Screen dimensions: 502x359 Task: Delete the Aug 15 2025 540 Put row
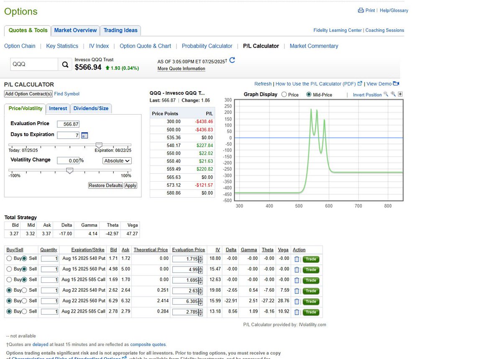tap(297, 259)
